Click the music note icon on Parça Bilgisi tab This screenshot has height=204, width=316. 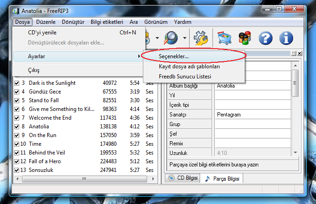click(x=207, y=179)
